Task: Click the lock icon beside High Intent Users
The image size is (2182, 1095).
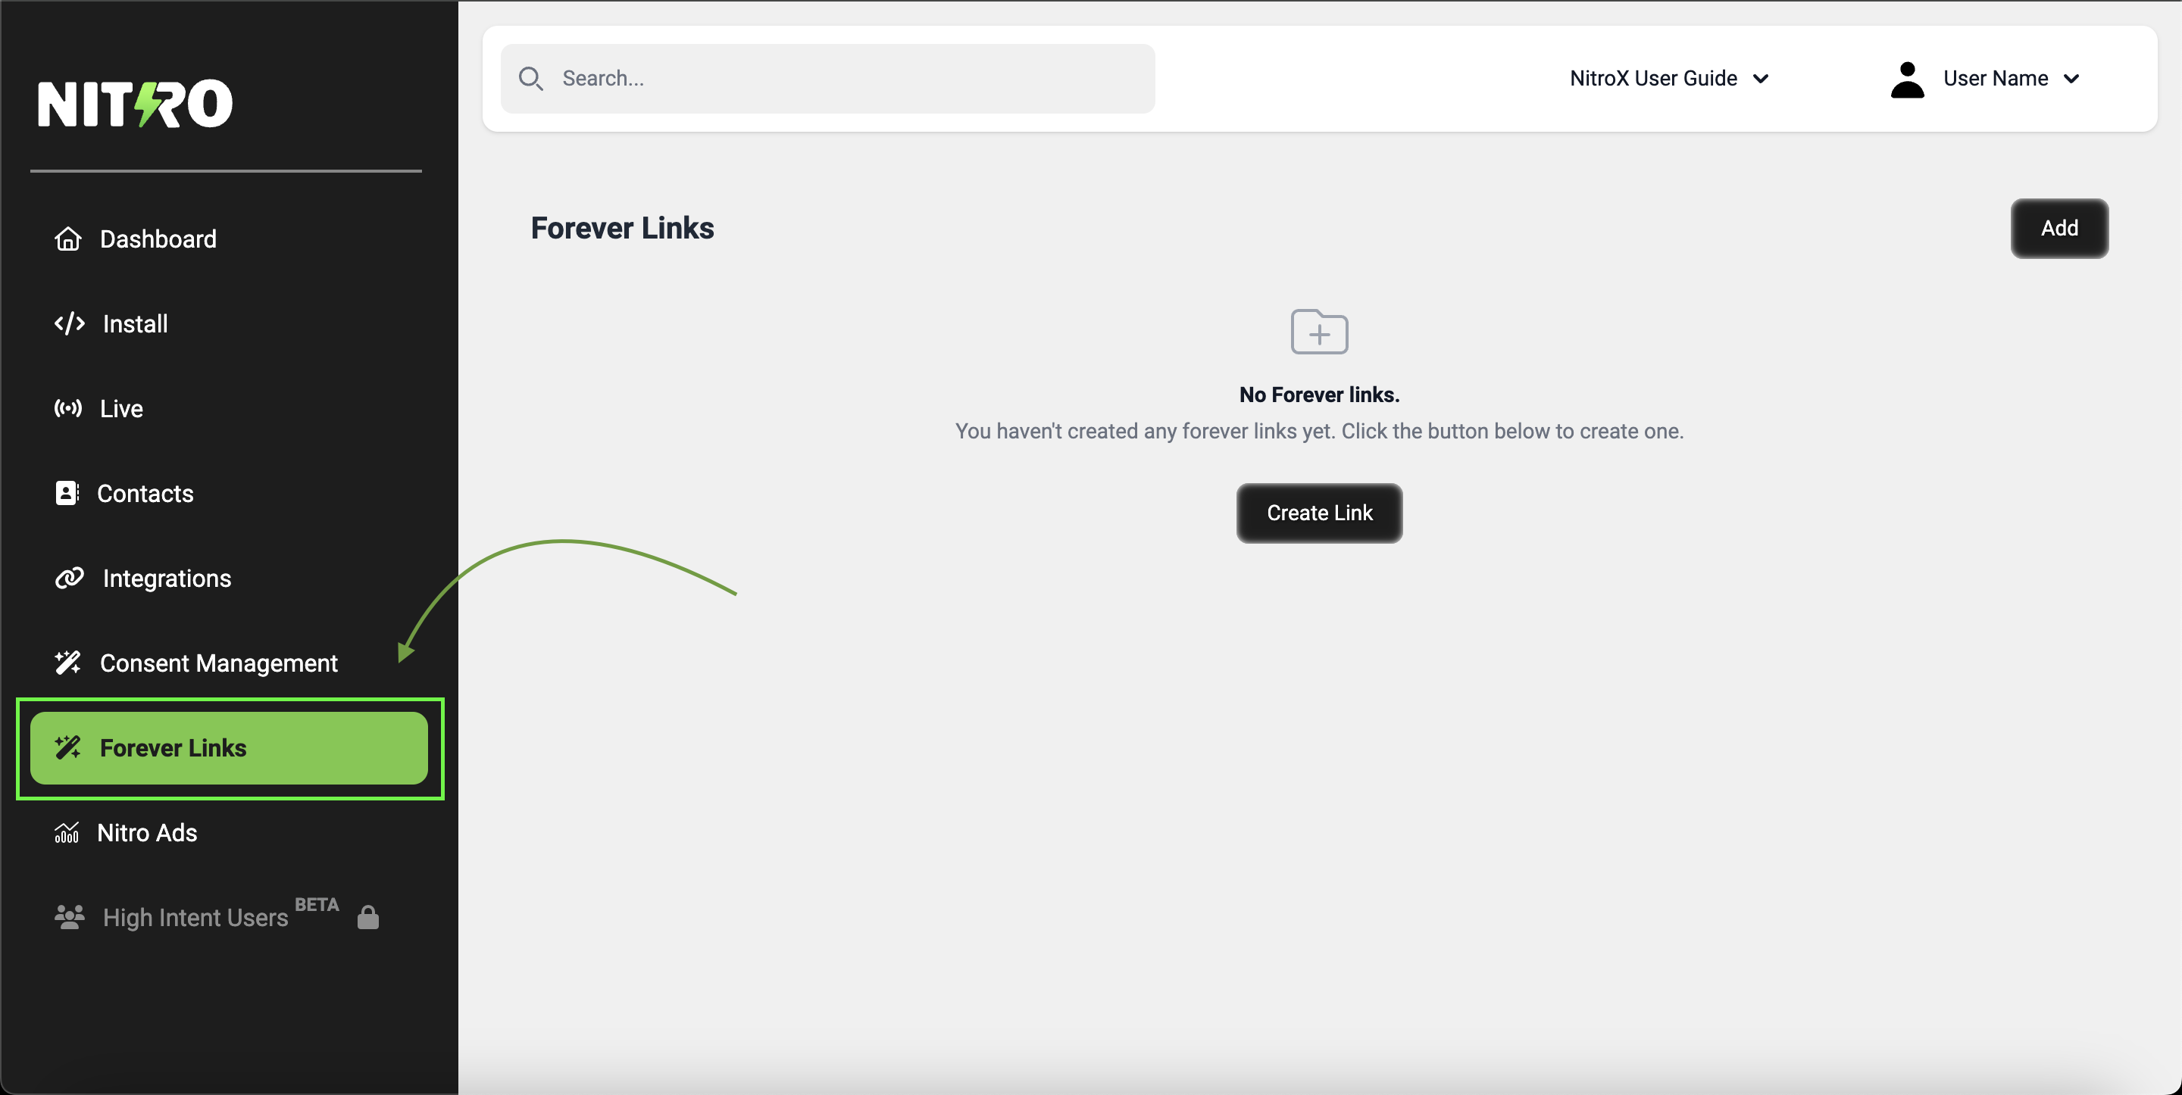Action: pyautogui.click(x=367, y=917)
